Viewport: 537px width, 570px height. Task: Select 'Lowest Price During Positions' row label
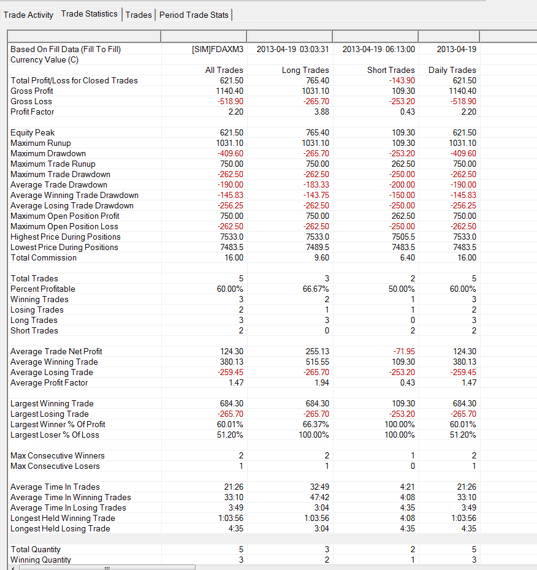coord(64,247)
